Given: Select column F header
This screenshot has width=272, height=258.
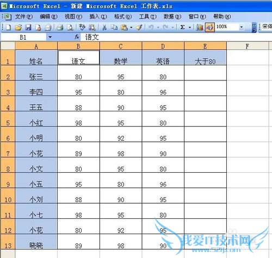Looking at the screenshot, I should tap(248, 46).
